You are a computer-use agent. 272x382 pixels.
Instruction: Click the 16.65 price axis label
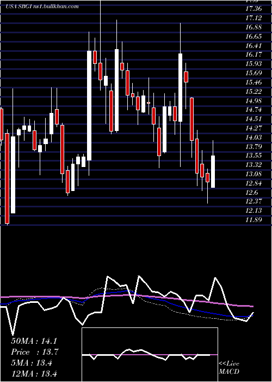tap(254, 37)
